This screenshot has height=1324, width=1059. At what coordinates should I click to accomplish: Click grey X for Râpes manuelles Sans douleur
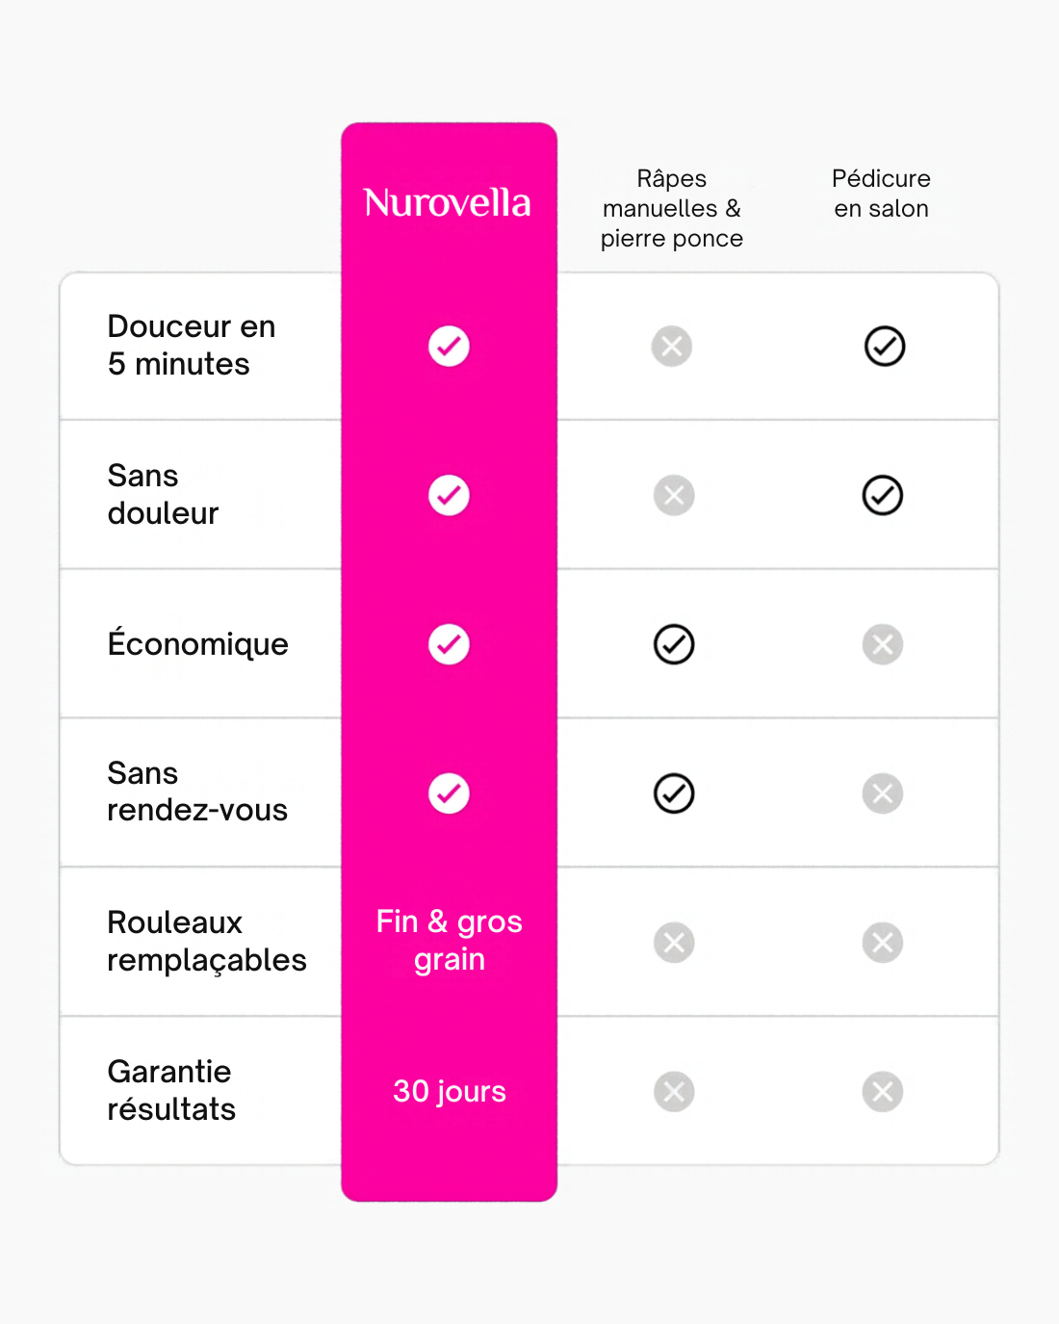(674, 495)
